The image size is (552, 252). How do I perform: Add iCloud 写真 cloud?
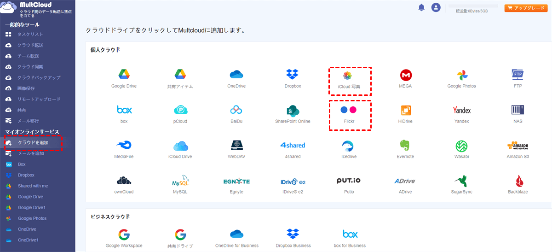[x=348, y=75]
